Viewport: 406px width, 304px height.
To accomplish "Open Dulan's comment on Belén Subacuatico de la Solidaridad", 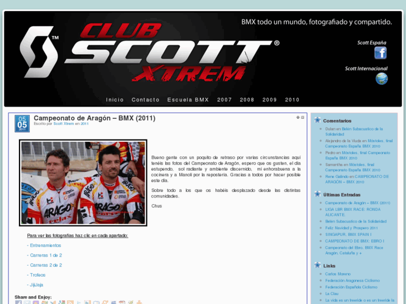I will tap(354, 132).
